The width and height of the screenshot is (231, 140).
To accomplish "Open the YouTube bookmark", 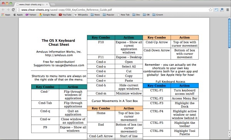I will coord(65,15).
